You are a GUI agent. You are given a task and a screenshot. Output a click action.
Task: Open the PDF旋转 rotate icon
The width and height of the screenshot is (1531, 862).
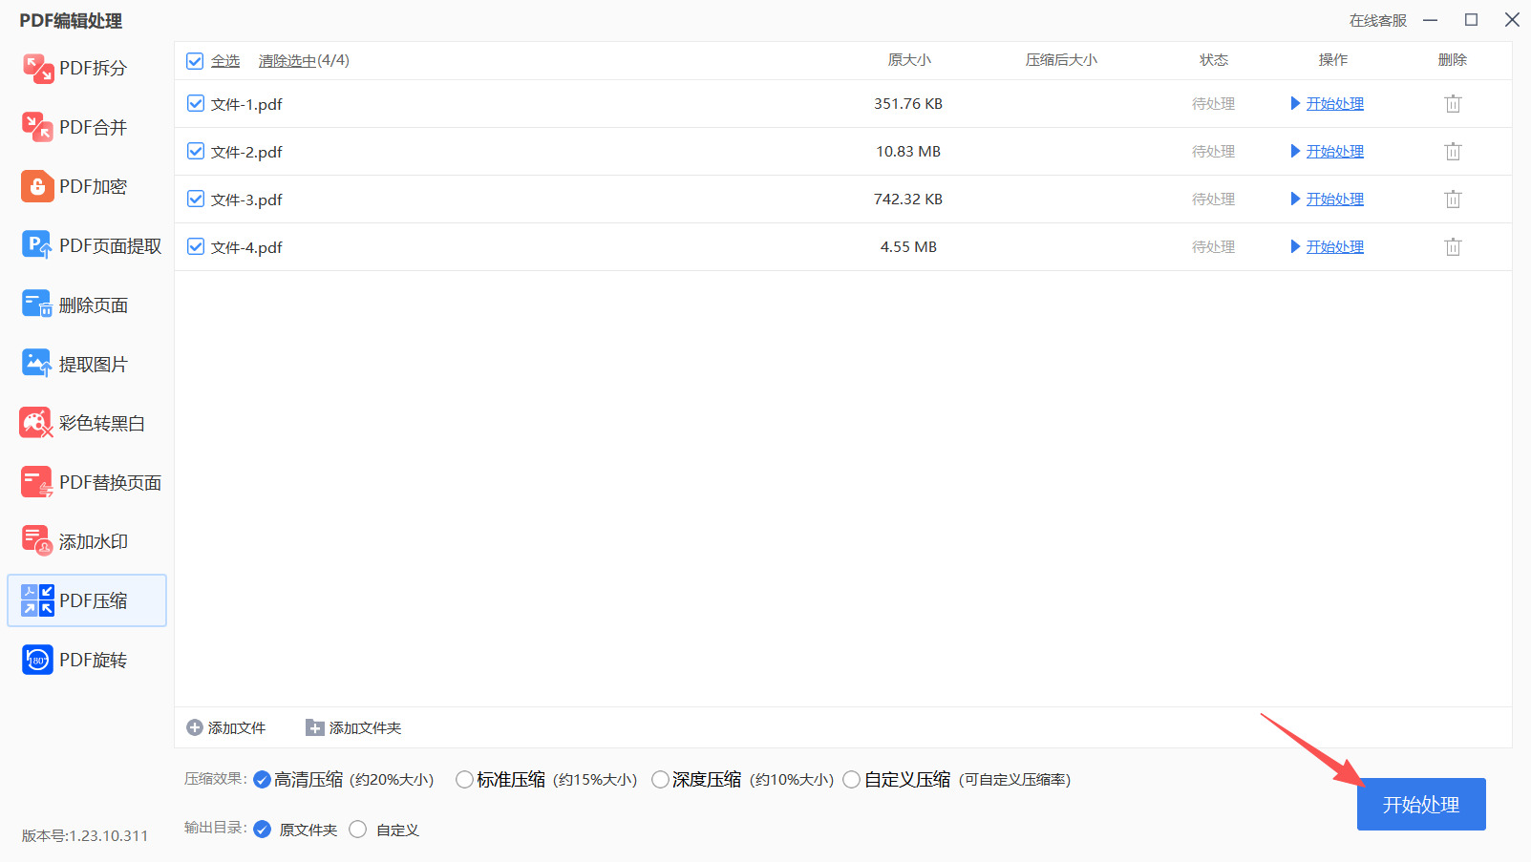click(37, 661)
